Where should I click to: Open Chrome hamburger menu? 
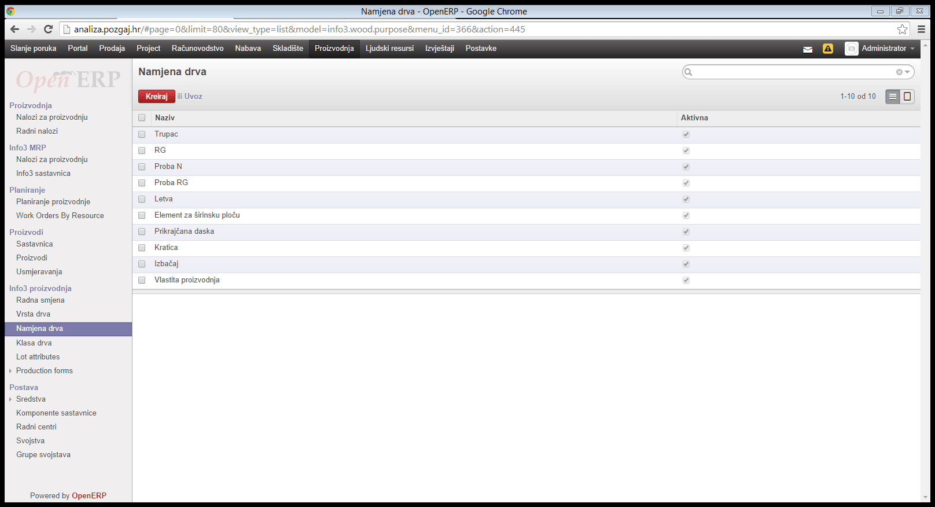click(x=921, y=30)
